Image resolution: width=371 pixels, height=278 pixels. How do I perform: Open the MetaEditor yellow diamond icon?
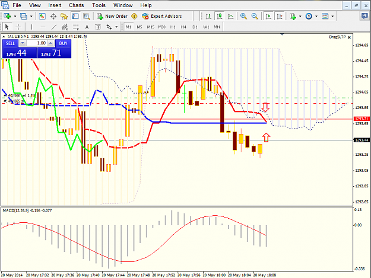pos(134,16)
